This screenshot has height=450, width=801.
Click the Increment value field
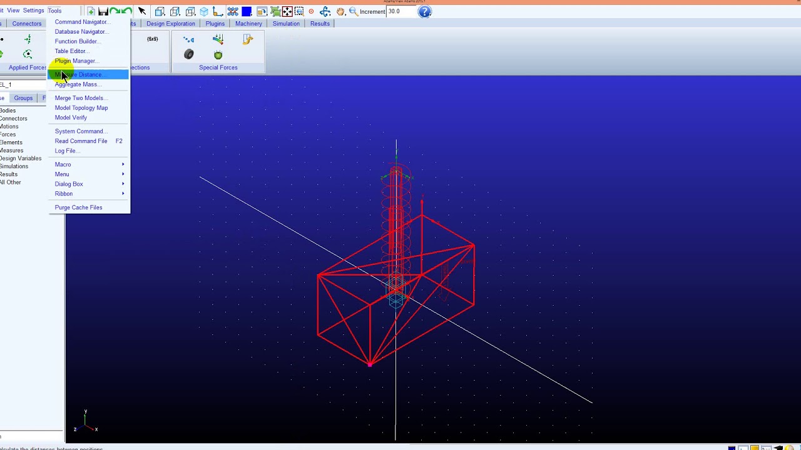401,11
